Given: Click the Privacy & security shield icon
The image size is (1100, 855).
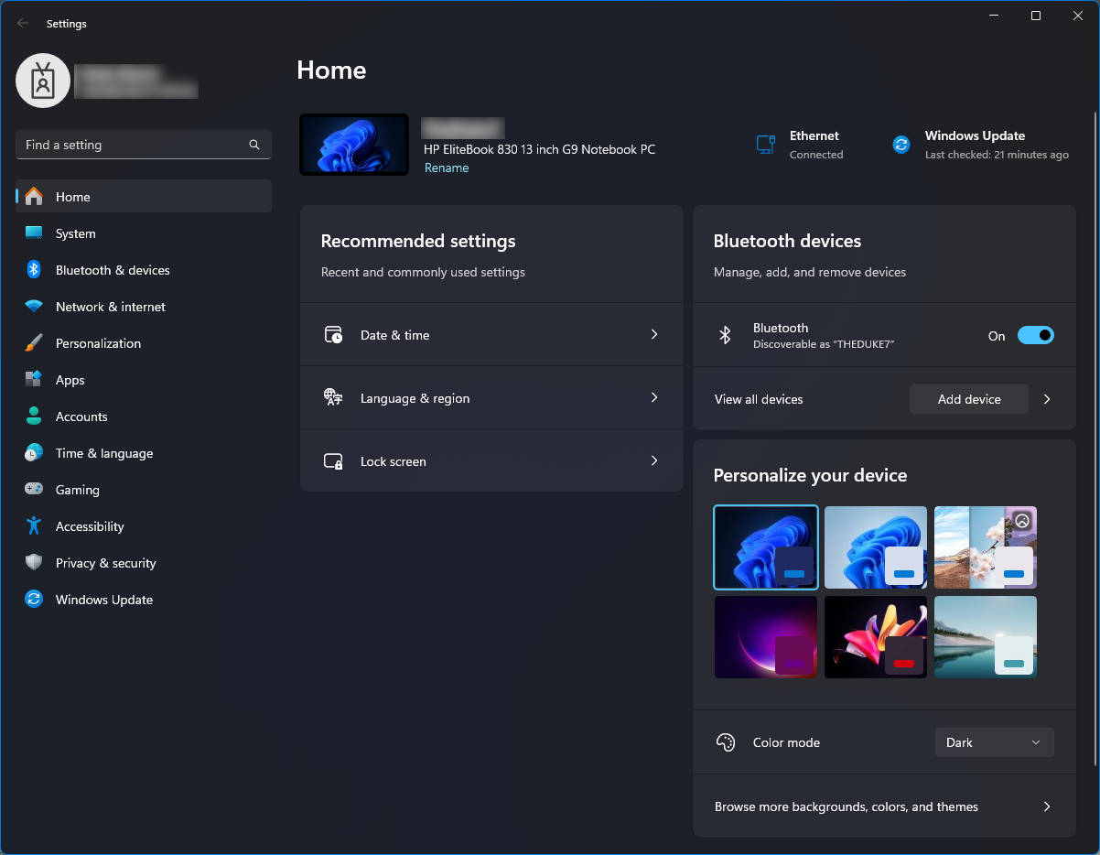Looking at the screenshot, I should (34, 563).
